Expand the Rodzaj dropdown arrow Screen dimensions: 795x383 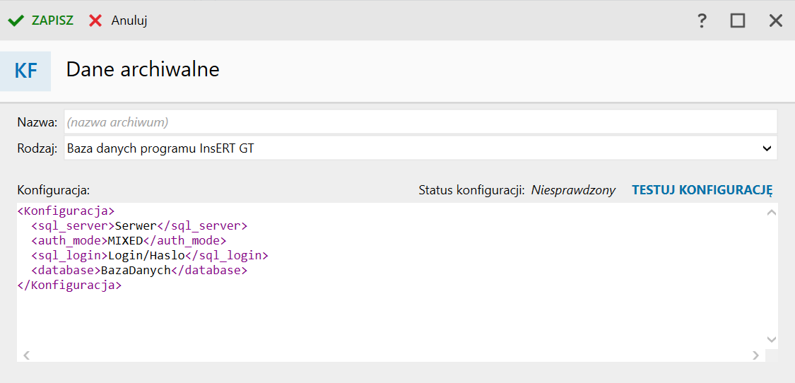[767, 148]
